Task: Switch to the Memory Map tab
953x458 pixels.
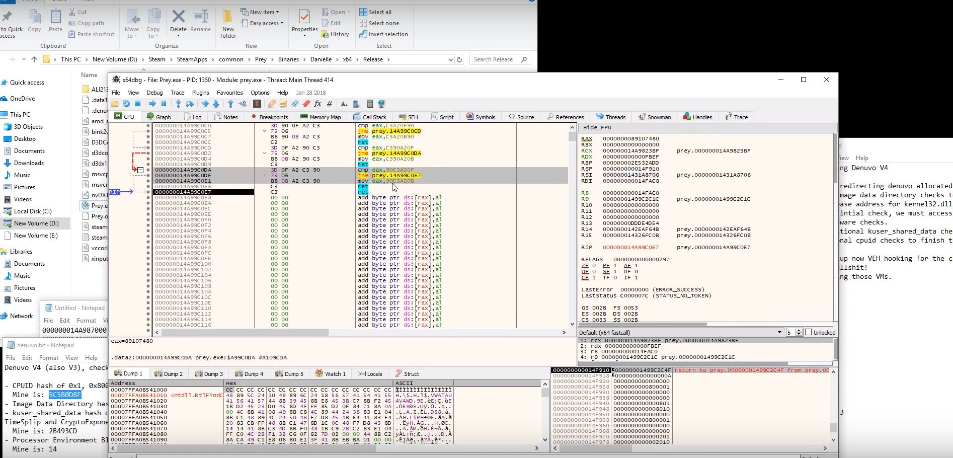Action: coord(321,117)
